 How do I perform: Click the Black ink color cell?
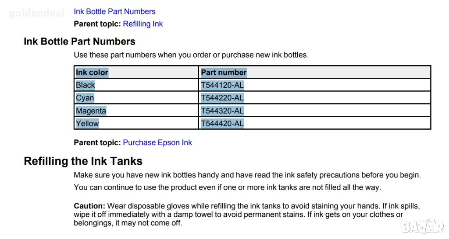tap(86, 85)
